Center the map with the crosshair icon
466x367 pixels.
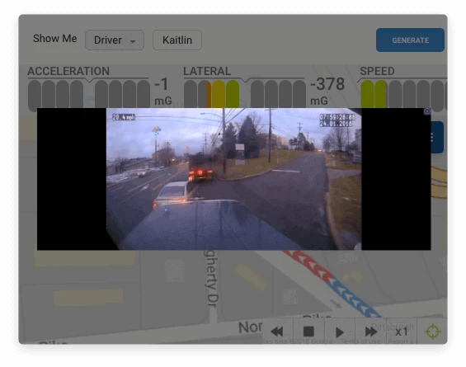click(433, 332)
